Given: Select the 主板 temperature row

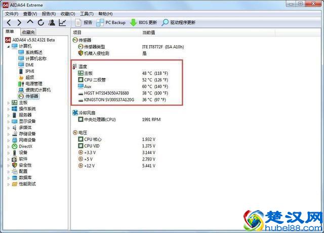Looking at the screenshot, I should [x=123, y=73].
